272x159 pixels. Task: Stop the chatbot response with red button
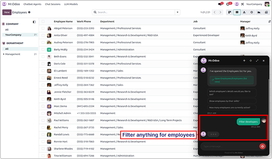pyautogui.click(x=262, y=146)
